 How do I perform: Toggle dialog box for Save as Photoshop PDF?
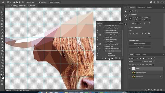coord(100,44)
